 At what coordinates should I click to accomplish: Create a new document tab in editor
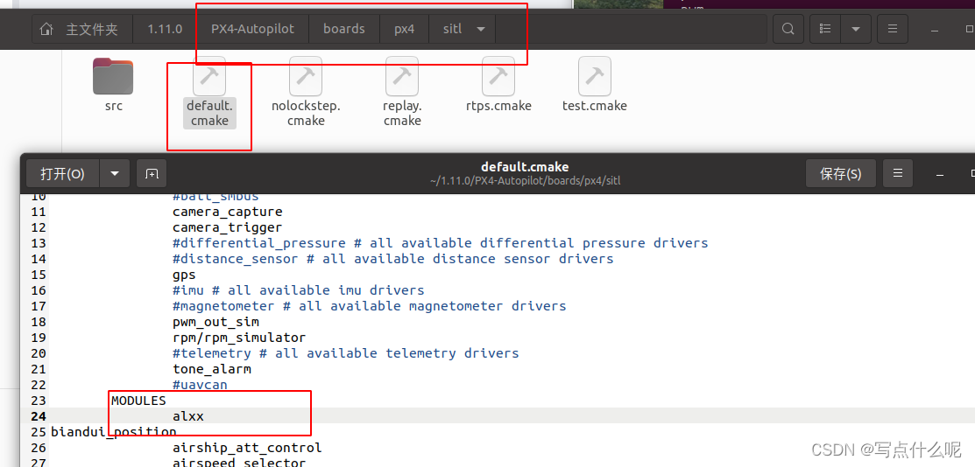tap(152, 173)
